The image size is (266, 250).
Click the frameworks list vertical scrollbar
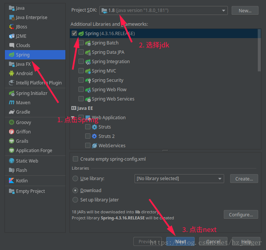click(x=259, y=50)
